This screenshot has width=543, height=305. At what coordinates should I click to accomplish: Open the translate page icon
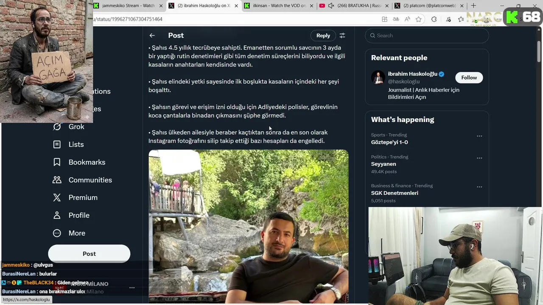click(396, 19)
